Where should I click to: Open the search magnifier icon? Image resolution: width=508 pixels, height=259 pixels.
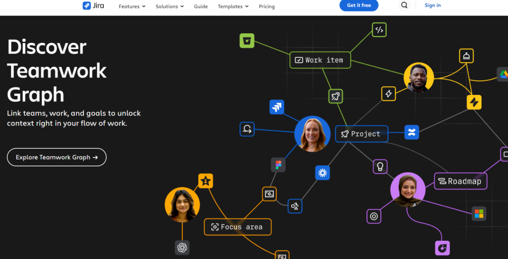[x=404, y=5]
